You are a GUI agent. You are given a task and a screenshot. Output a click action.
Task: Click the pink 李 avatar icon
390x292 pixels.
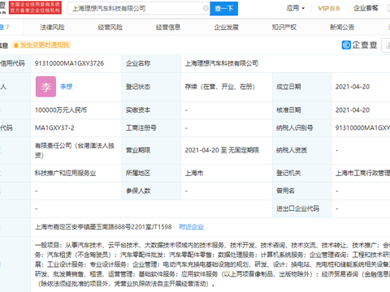pyautogui.click(x=45, y=87)
